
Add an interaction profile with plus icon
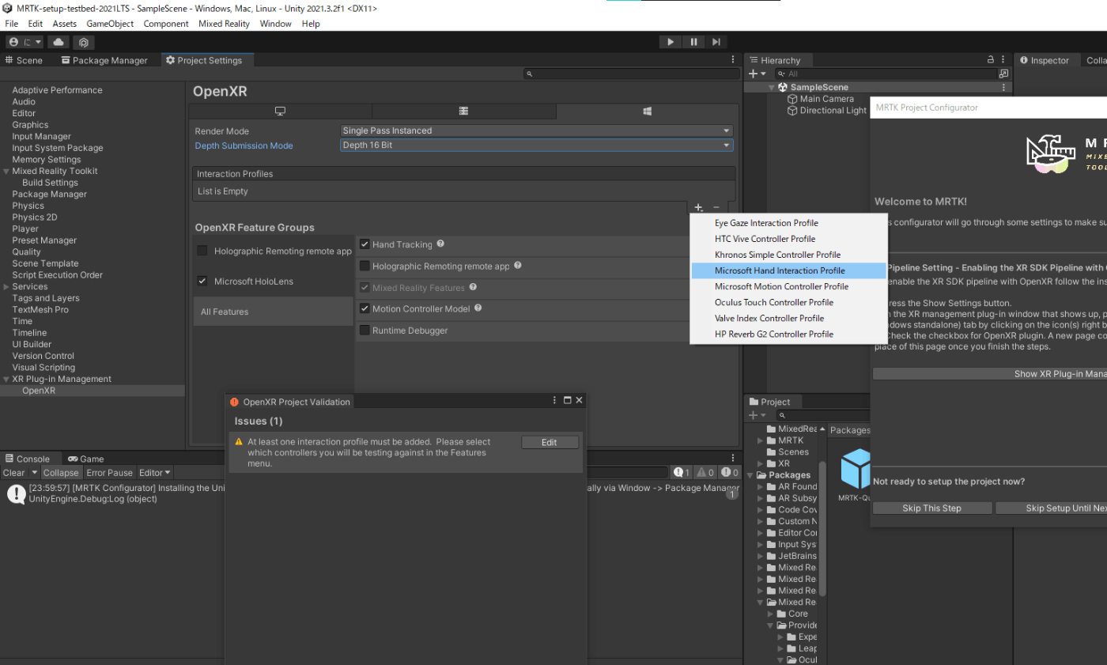698,207
